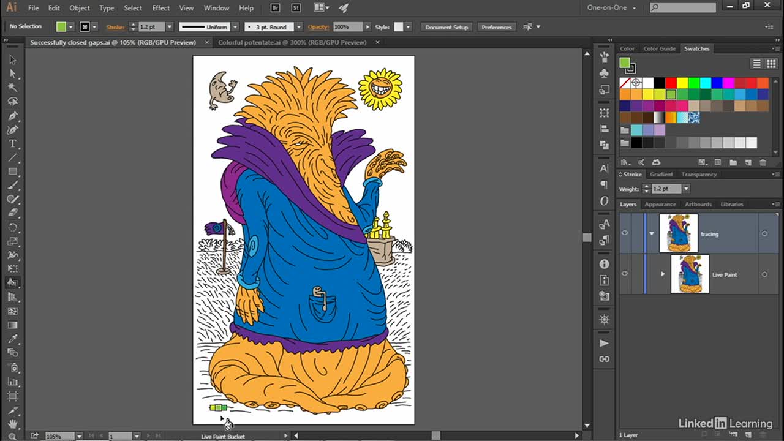Click the Document Setup button
This screenshot has height=441, width=784.
click(447, 27)
